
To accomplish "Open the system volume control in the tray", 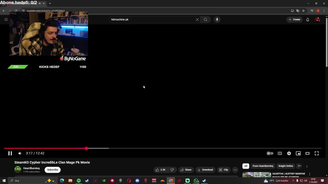I will click(305, 181).
